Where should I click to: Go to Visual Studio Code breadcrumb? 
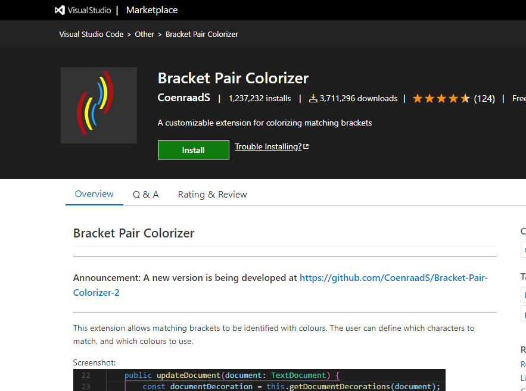91,34
